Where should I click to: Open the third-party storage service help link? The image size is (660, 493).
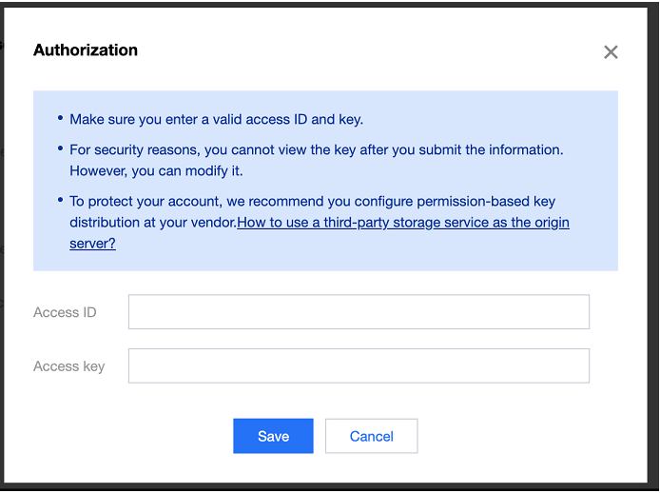point(403,223)
